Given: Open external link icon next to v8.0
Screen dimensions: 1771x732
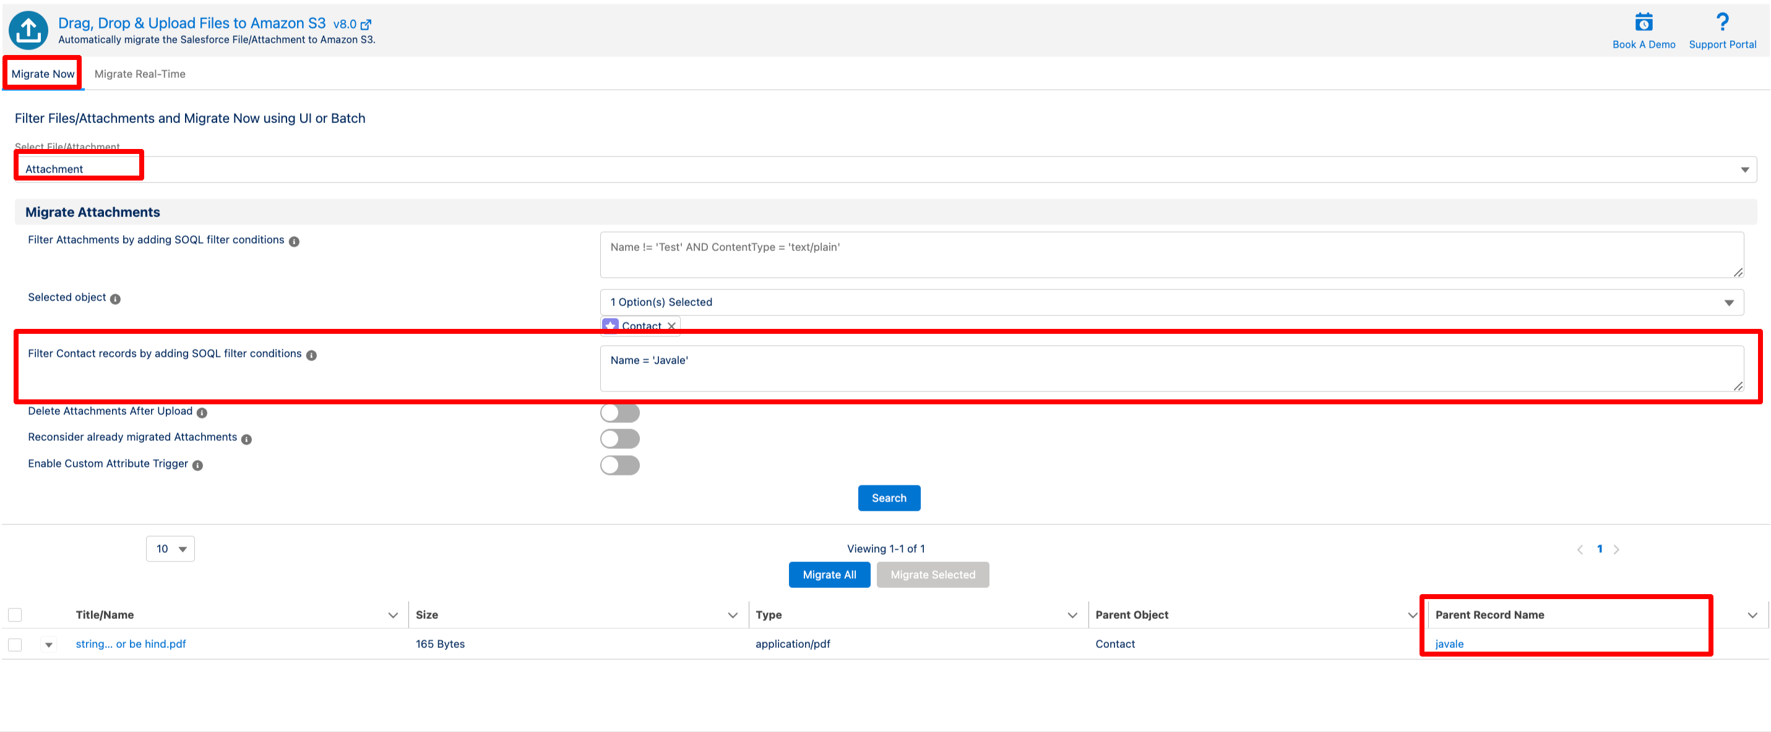Looking at the screenshot, I should (x=366, y=25).
